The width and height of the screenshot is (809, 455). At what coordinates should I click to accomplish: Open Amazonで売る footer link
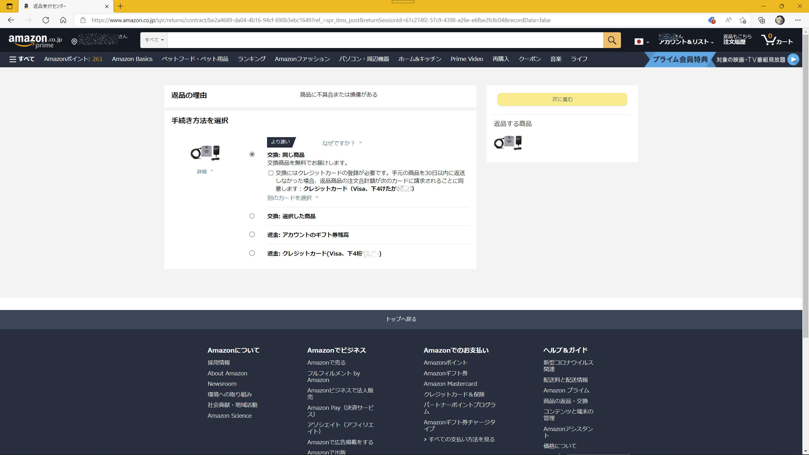326,362
